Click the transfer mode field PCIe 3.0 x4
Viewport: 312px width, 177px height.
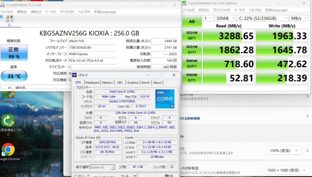coord(92,61)
